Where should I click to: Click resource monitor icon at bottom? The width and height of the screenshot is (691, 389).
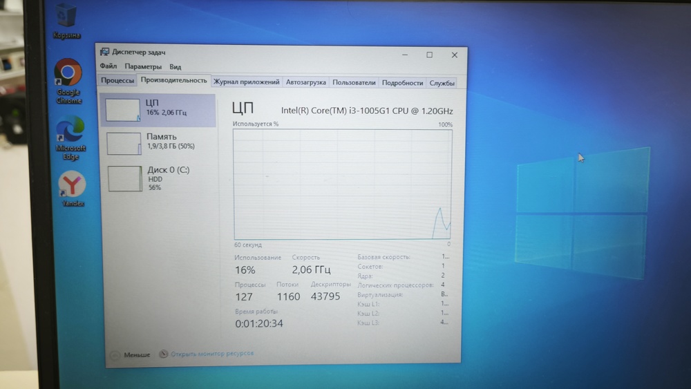pyautogui.click(x=164, y=354)
